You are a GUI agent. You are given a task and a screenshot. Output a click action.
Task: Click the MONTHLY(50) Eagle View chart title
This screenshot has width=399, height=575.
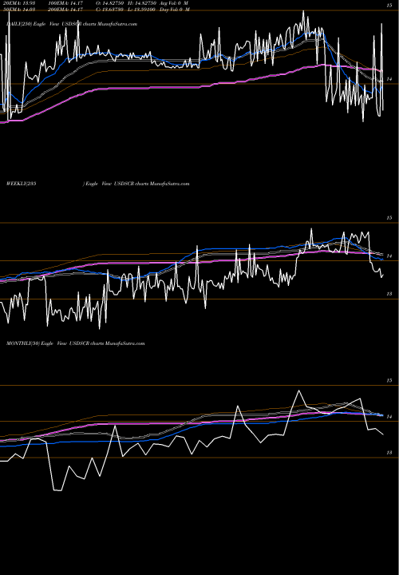(x=76, y=343)
